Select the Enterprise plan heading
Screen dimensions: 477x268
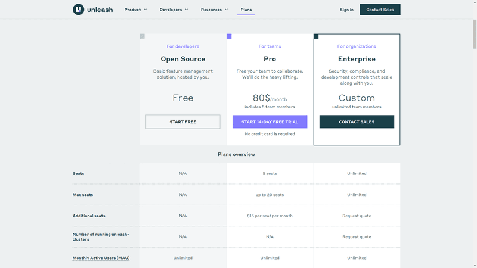(x=357, y=59)
